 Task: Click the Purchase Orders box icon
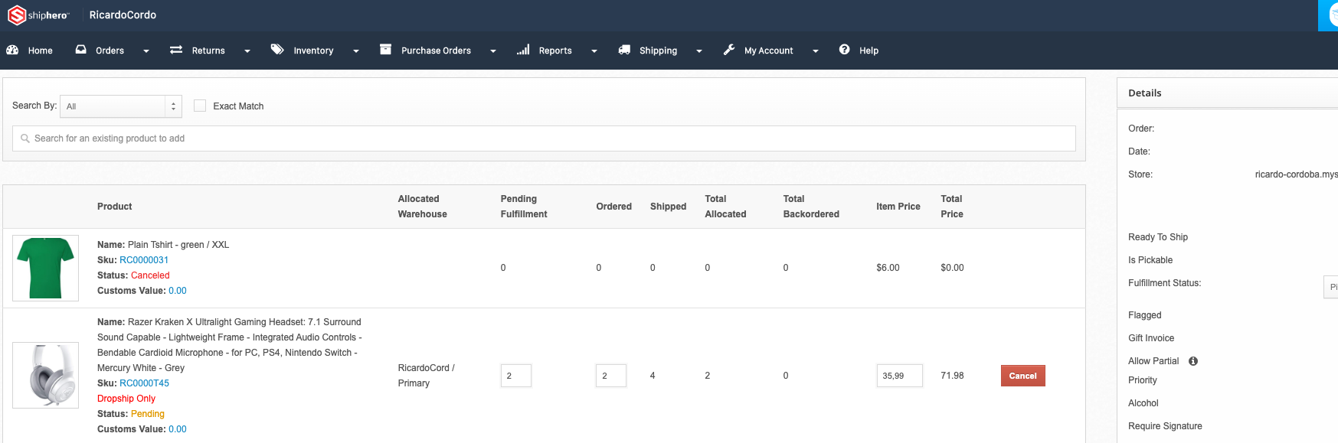pyautogui.click(x=385, y=50)
